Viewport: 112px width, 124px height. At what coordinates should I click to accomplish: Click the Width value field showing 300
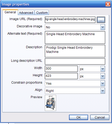[61, 69]
